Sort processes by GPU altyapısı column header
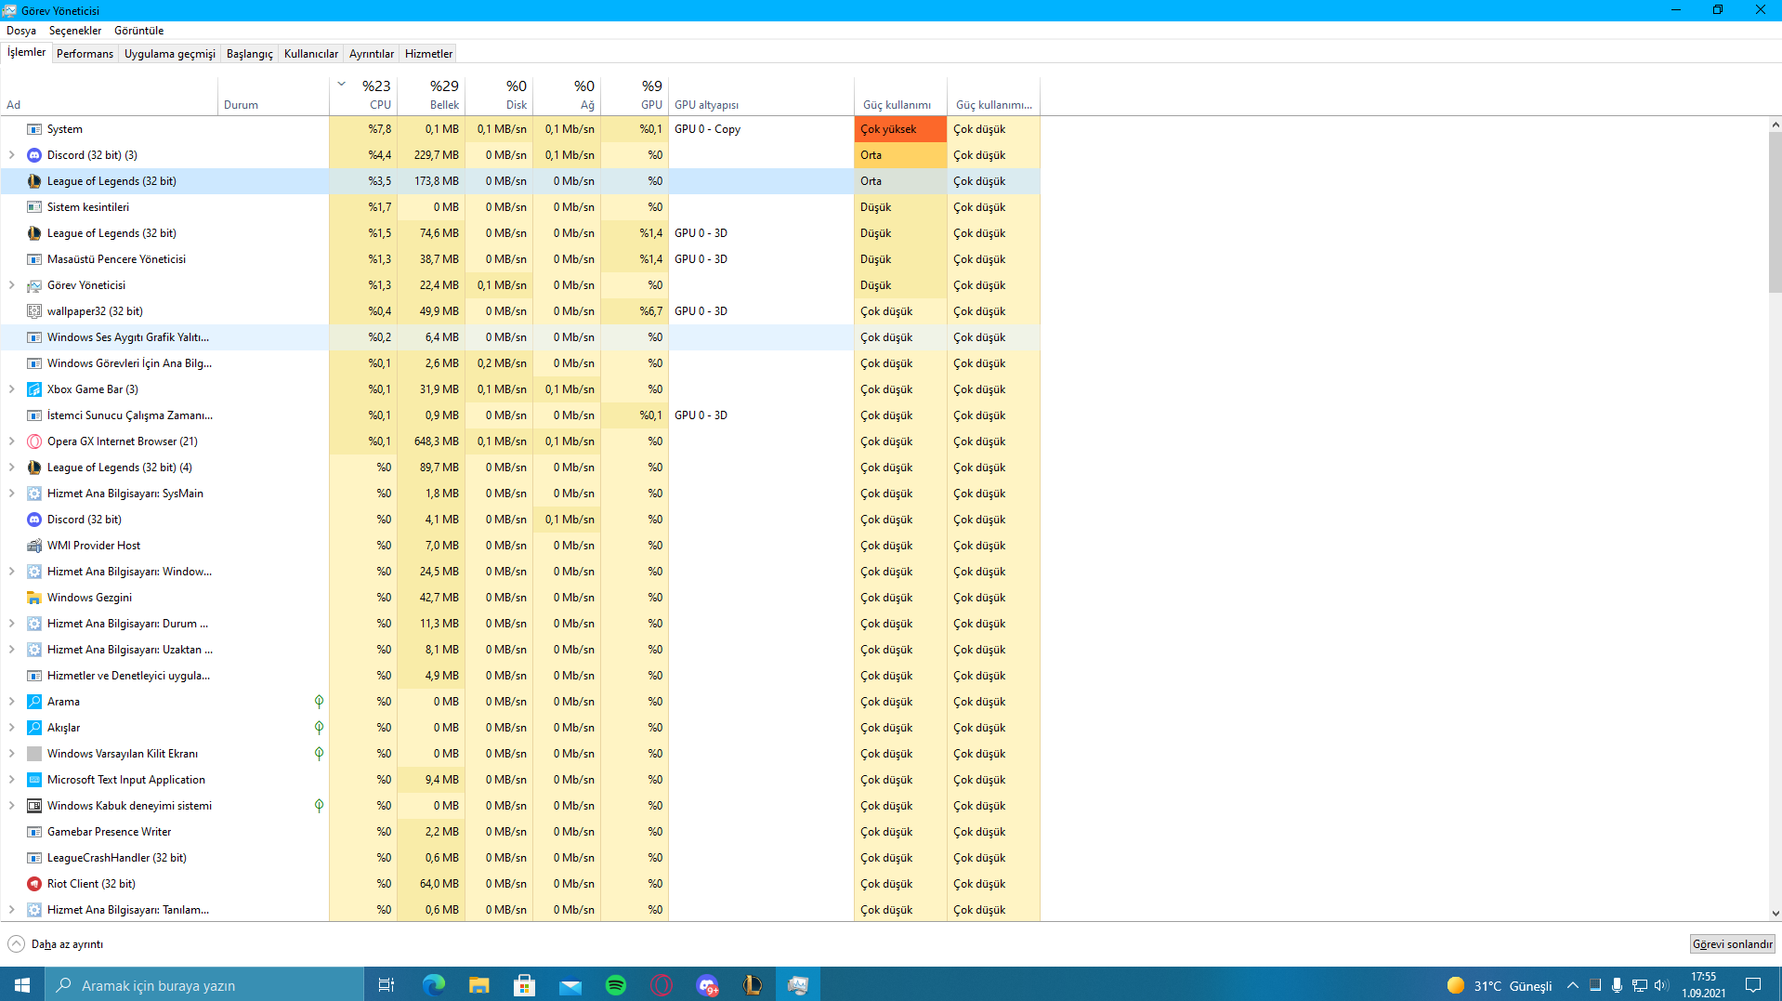This screenshot has width=1782, height=1001. point(761,95)
